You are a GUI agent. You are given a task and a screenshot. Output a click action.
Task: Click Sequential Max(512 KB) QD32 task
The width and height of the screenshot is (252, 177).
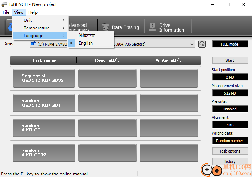pyautogui.click(x=44, y=78)
